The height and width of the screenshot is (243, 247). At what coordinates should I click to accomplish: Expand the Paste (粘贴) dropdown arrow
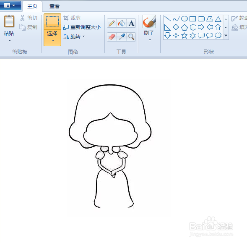pyautogui.click(x=10, y=41)
